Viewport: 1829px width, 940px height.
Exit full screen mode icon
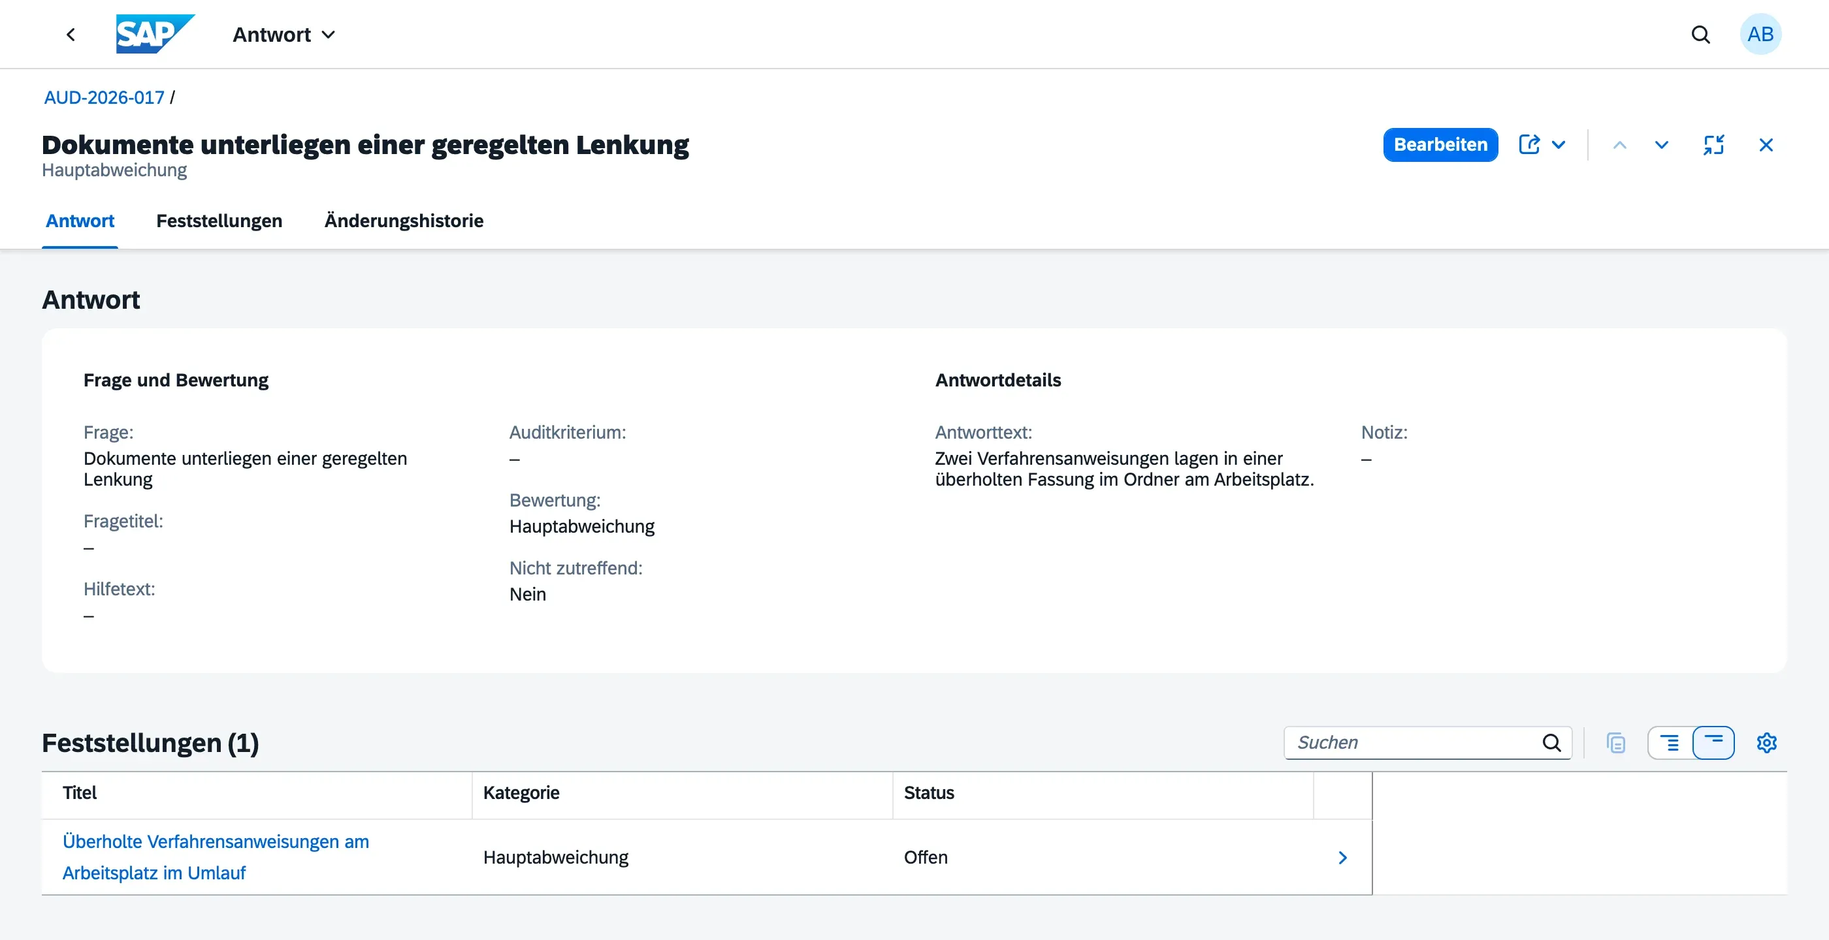(x=1713, y=145)
